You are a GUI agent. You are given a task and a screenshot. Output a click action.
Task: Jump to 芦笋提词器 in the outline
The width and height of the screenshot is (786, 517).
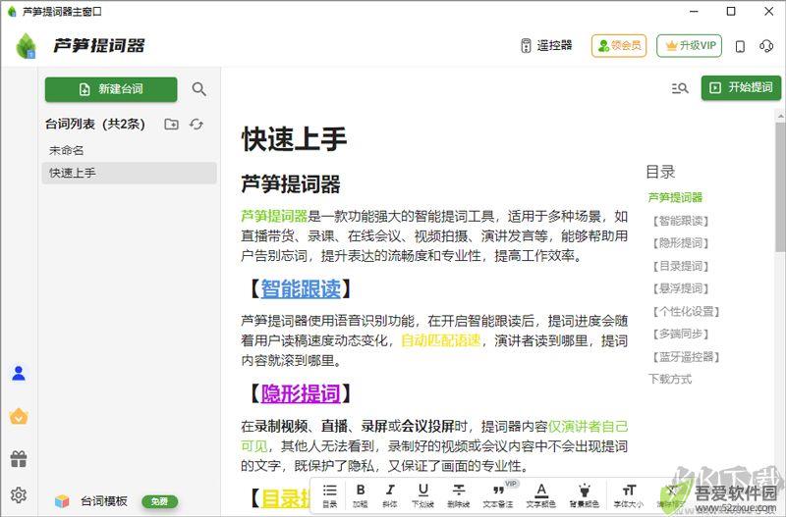point(675,198)
